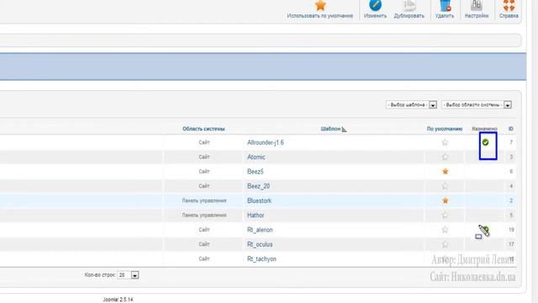The width and height of the screenshot is (538, 303).
Task: Set Allrounder-j1.6 as default via star
Action: (x=445, y=142)
